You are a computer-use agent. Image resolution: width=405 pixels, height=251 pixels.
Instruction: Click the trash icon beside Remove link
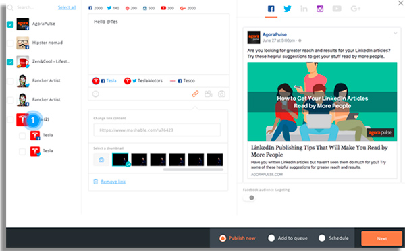[x=96, y=182]
